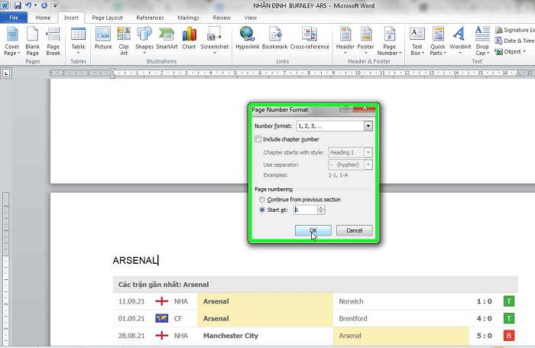
Task: Switch to the Page Layout tab
Action: point(107,18)
